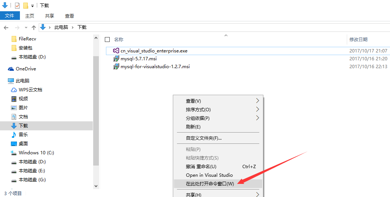Click the Properties checkmark quick access icon

tap(17, 6)
